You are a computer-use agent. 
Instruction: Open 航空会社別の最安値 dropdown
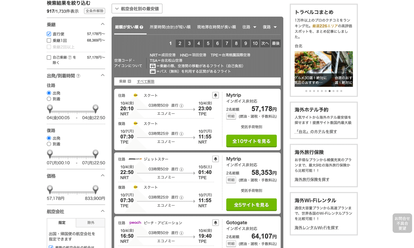tap(137, 9)
